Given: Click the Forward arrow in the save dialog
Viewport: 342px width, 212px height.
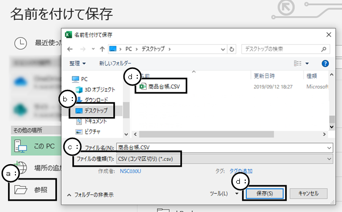Looking at the screenshot, I should point(83,49).
